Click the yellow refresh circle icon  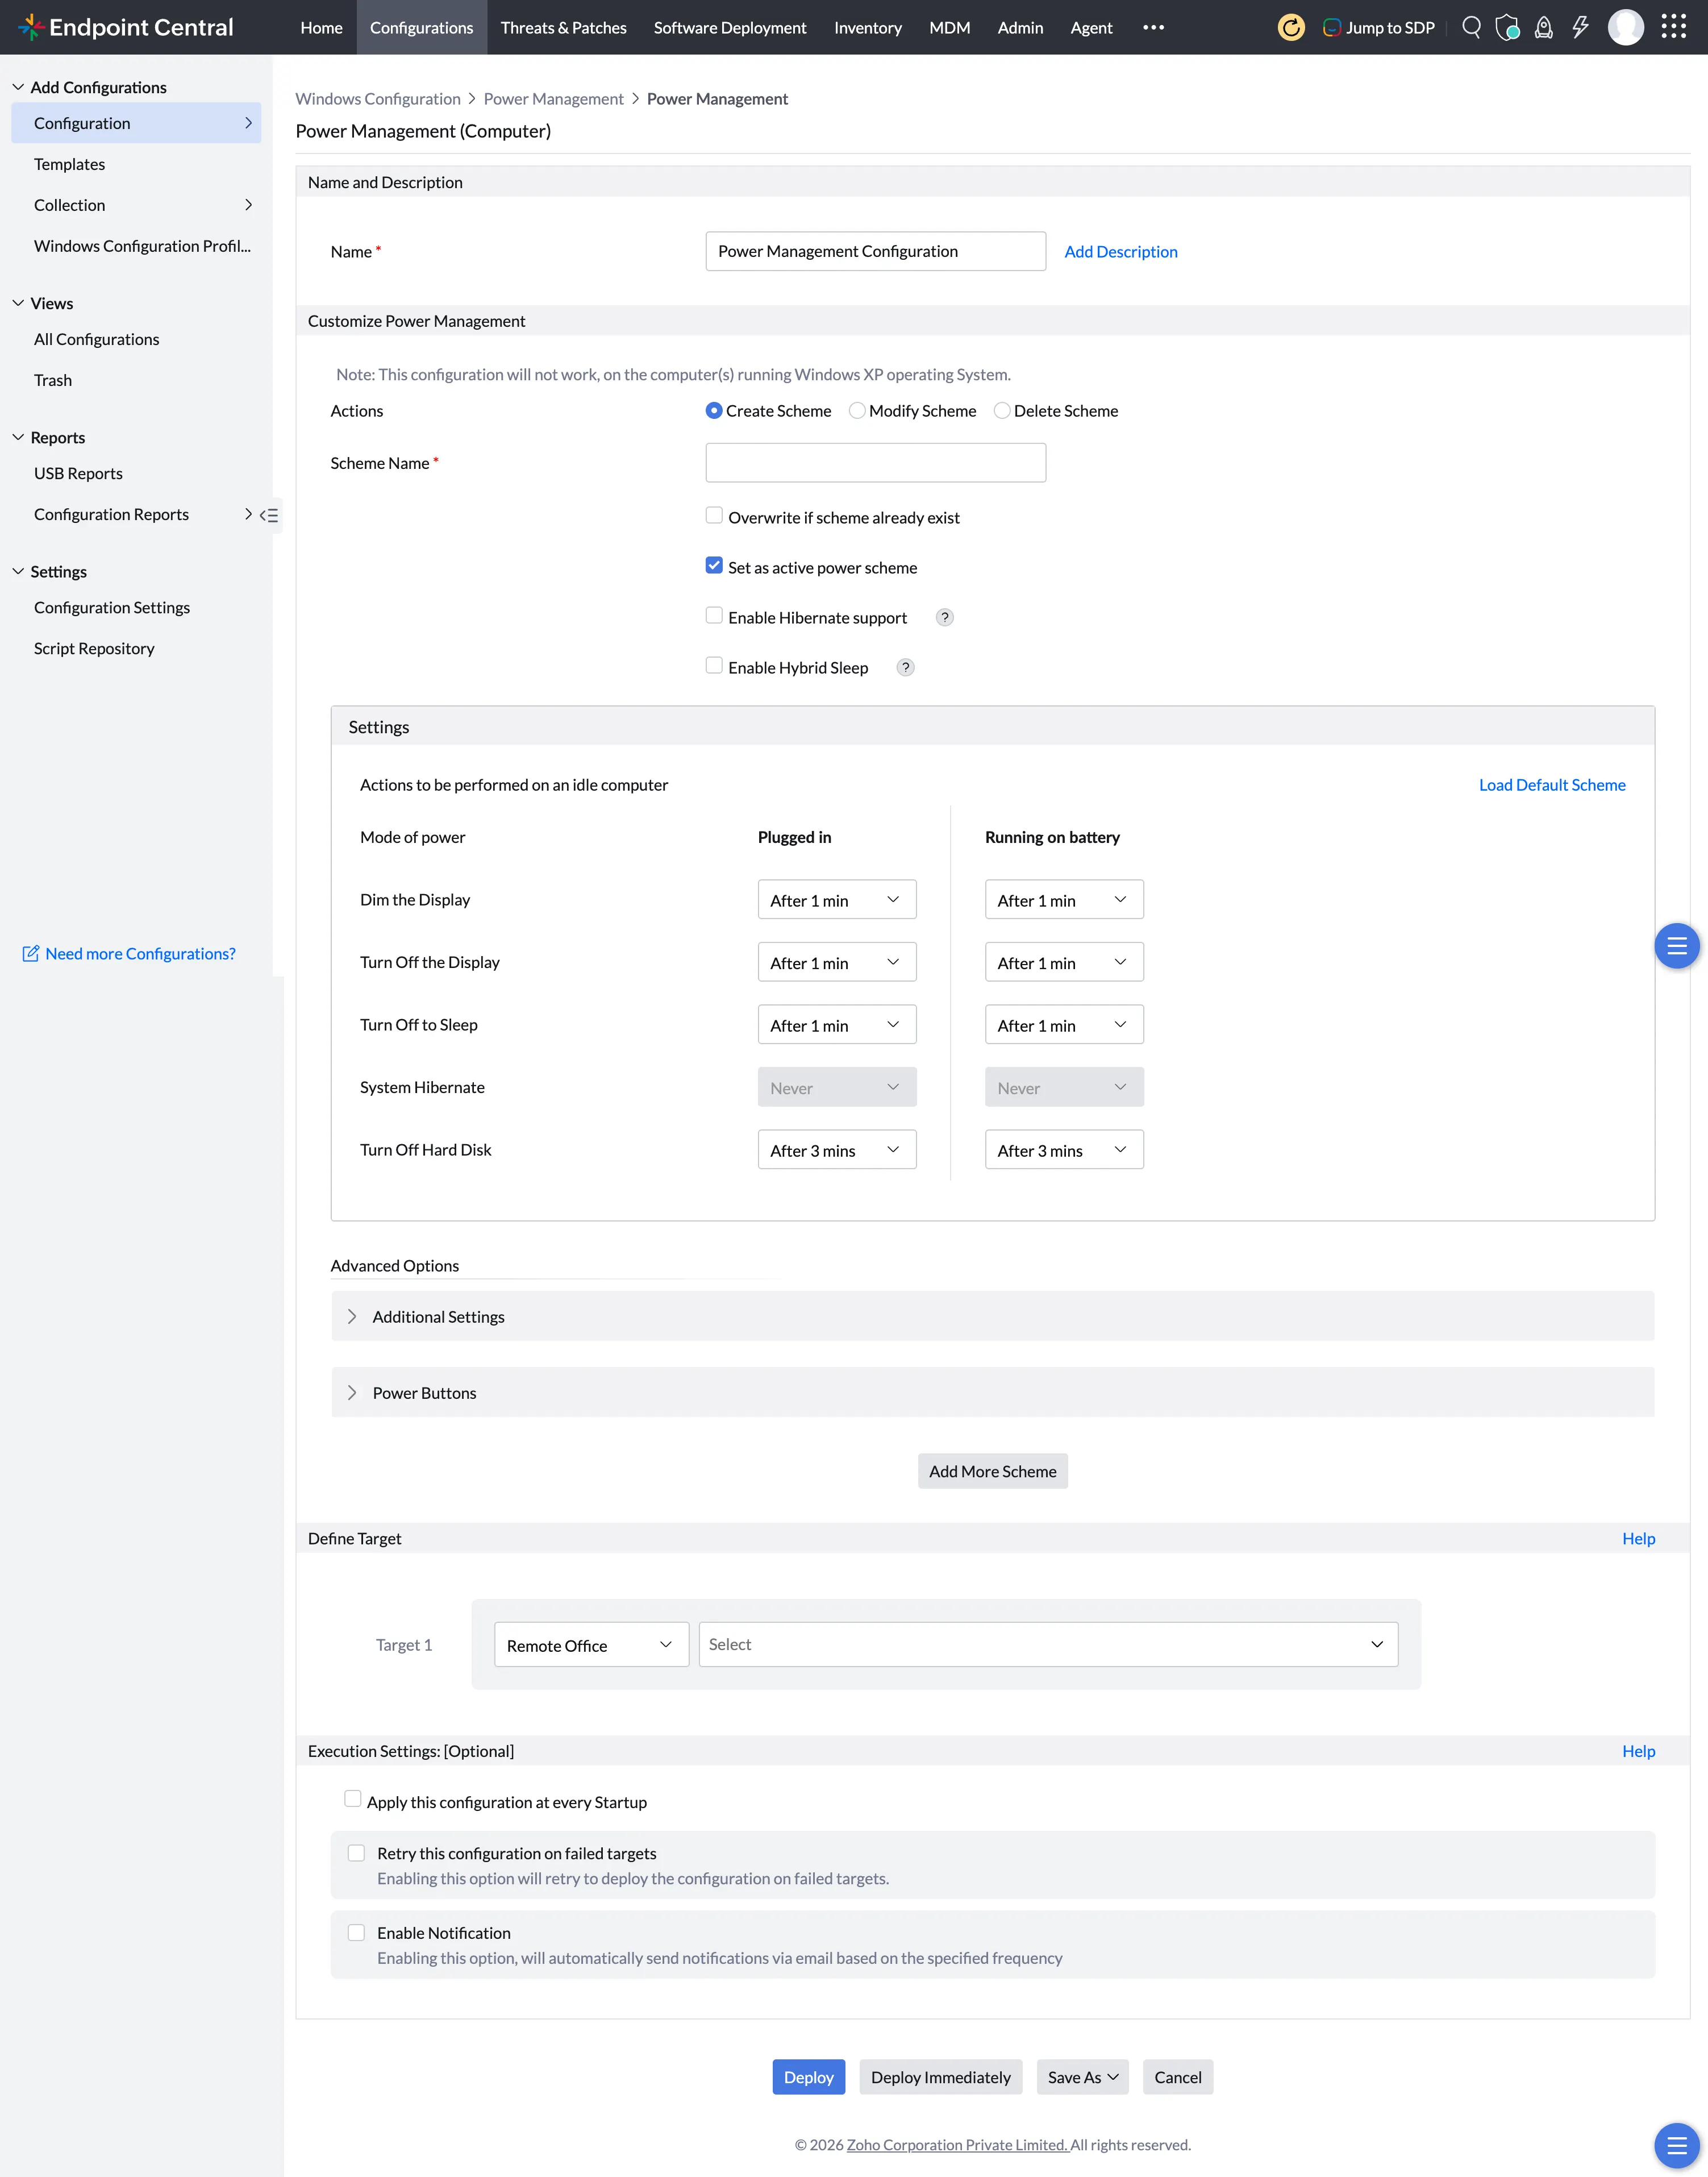pos(1291,27)
